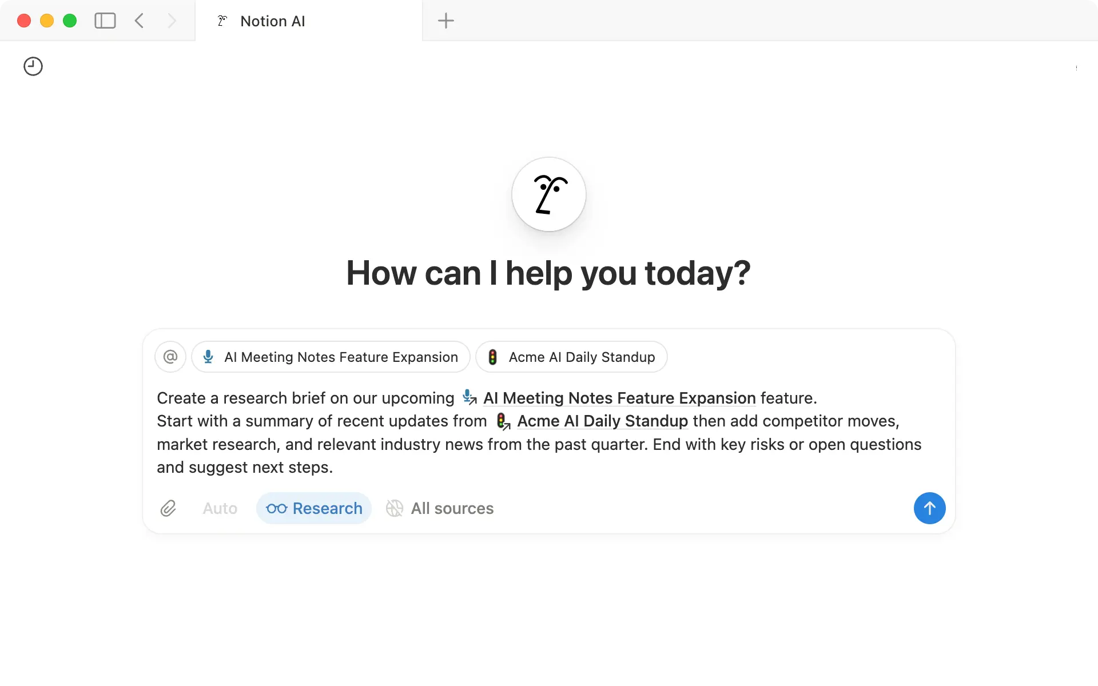Click the underlined Acme AI Daily Standup link
Screen dimensions: 1098x686
pos(602,421)
